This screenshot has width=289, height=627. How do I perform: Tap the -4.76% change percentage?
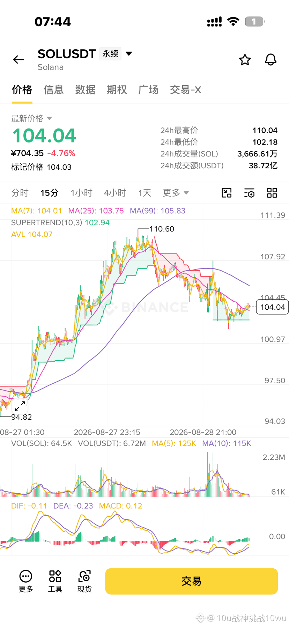[x=61, y=153]
